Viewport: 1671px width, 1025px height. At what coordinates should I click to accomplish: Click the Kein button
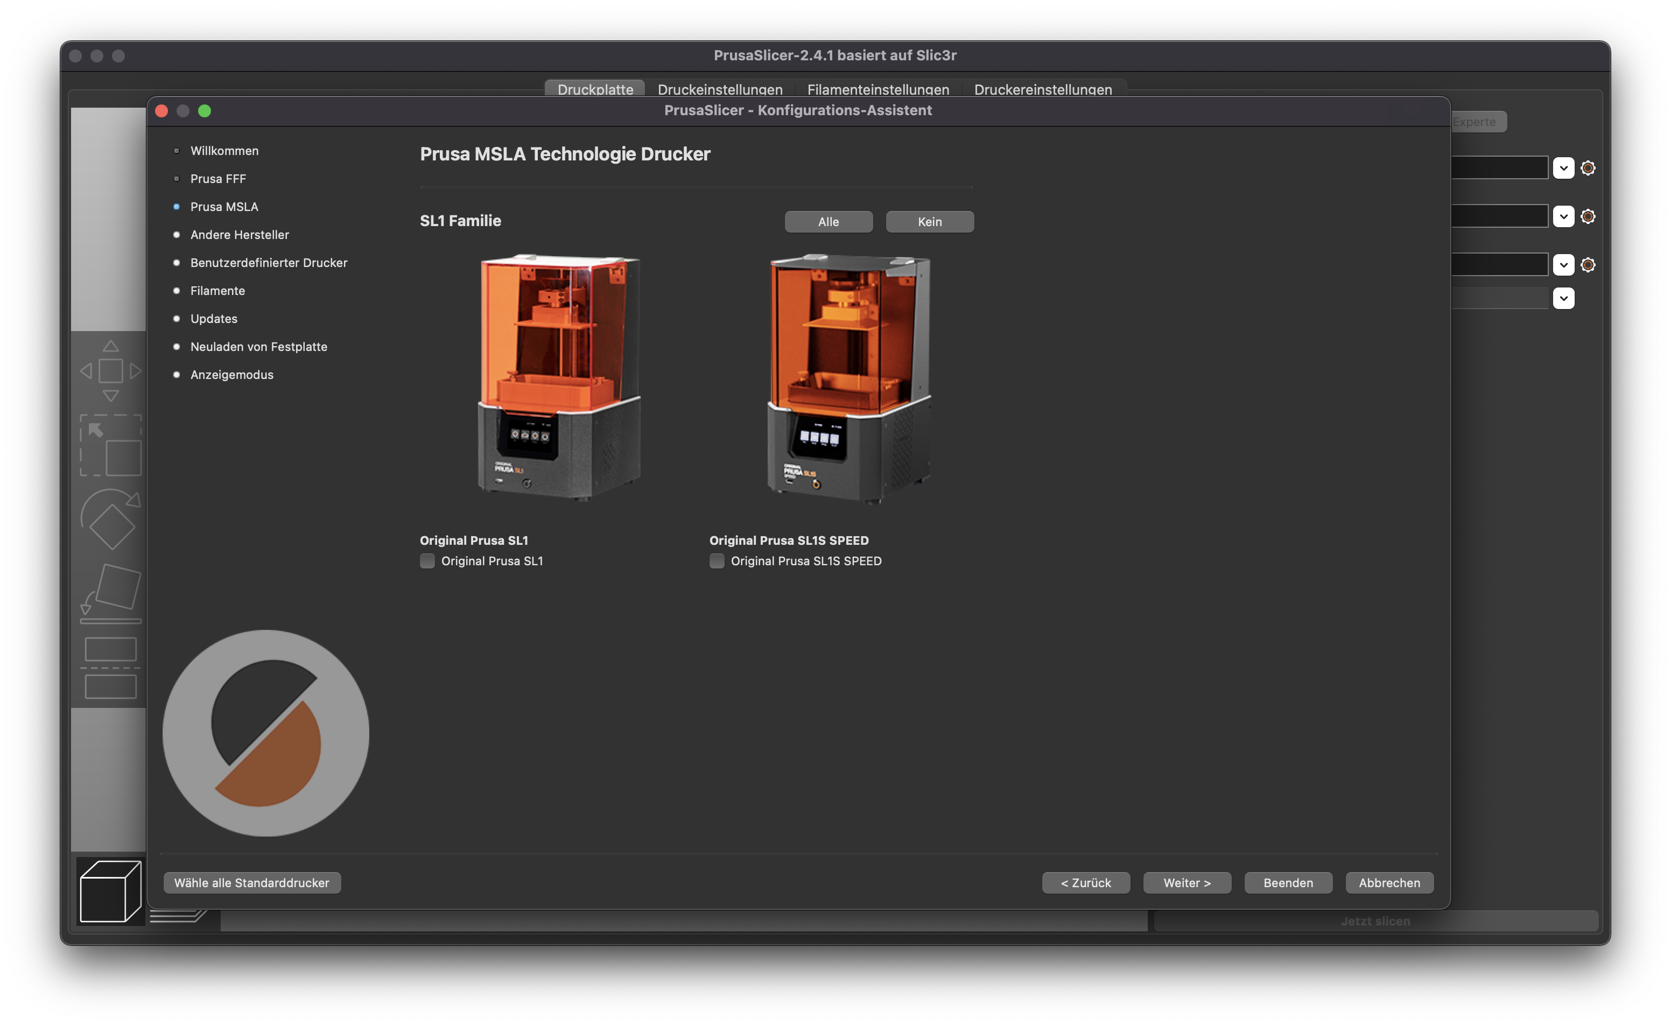tap(929, 222)
